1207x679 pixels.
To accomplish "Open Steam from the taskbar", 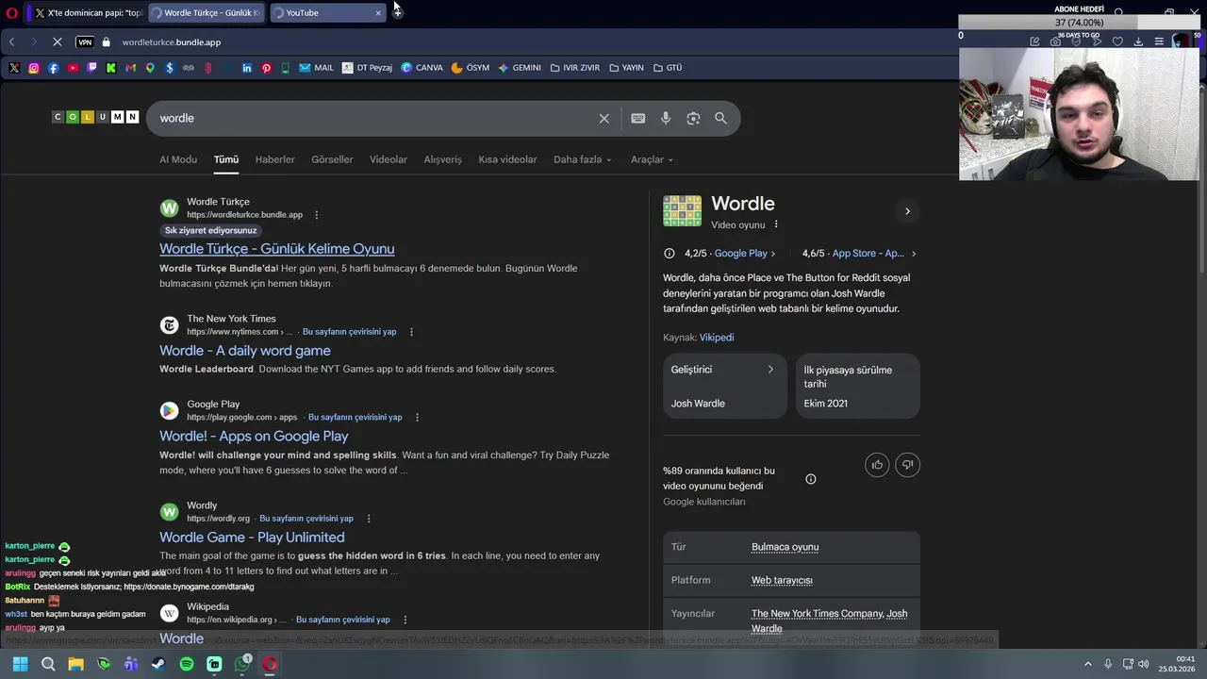I will coord(158,664).
